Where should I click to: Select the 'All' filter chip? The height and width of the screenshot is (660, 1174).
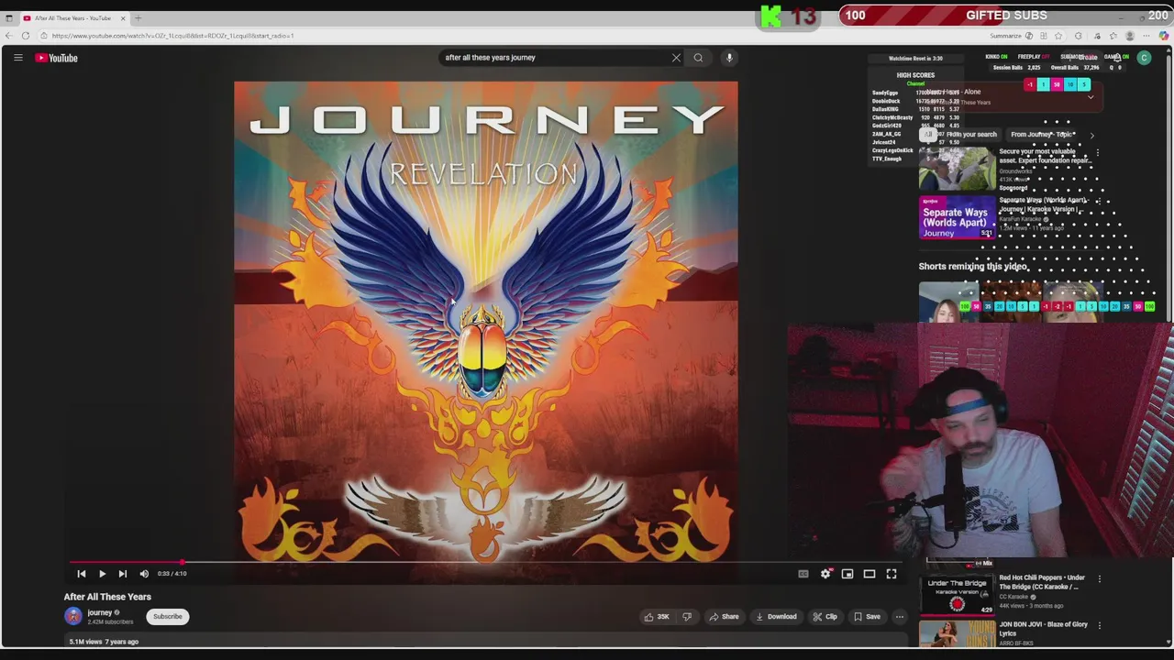(928, 135)
